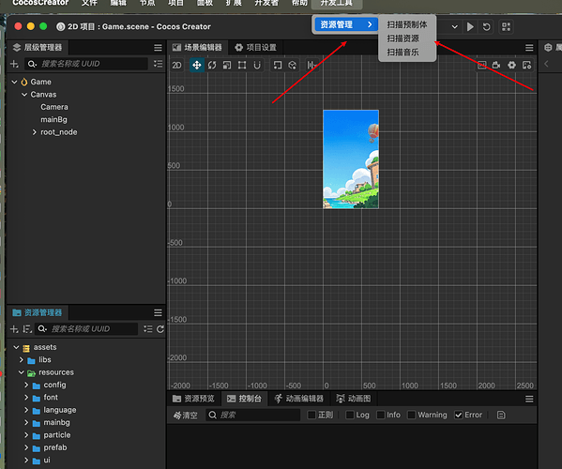Open the 开发工具 menu bar item

click(x=336, y=3)
